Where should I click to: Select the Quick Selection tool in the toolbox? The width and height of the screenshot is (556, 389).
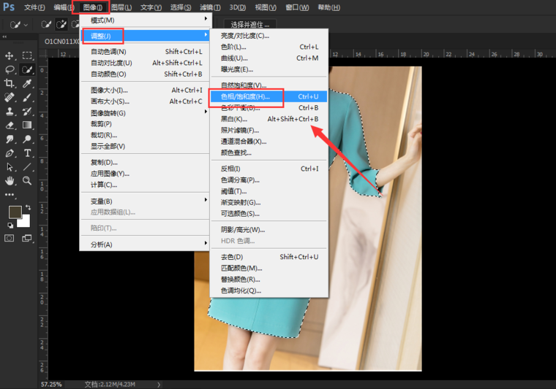[x=27, y=69]
